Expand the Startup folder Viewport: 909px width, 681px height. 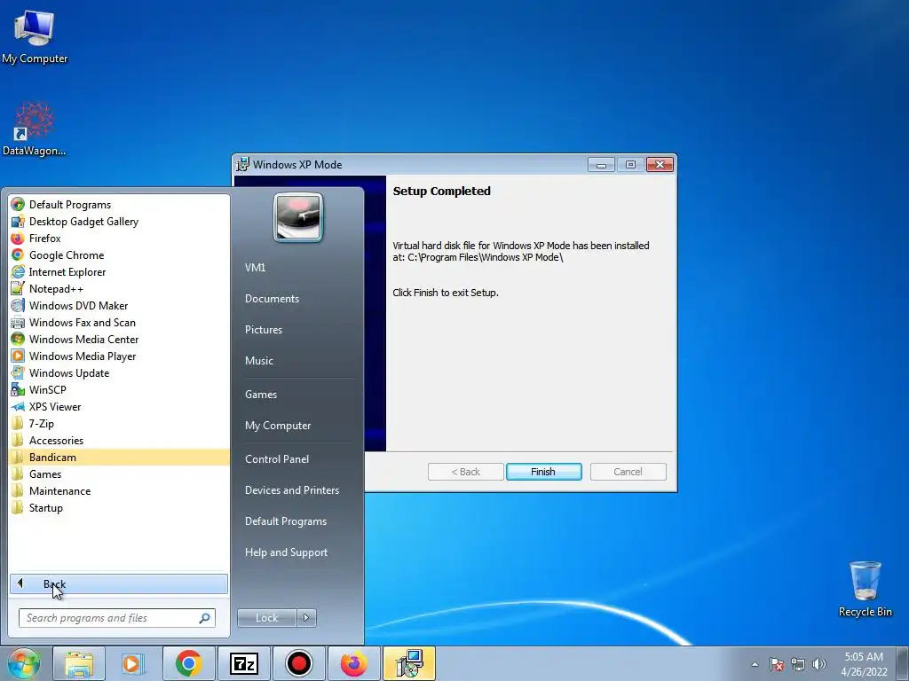[x=119, y=507]
